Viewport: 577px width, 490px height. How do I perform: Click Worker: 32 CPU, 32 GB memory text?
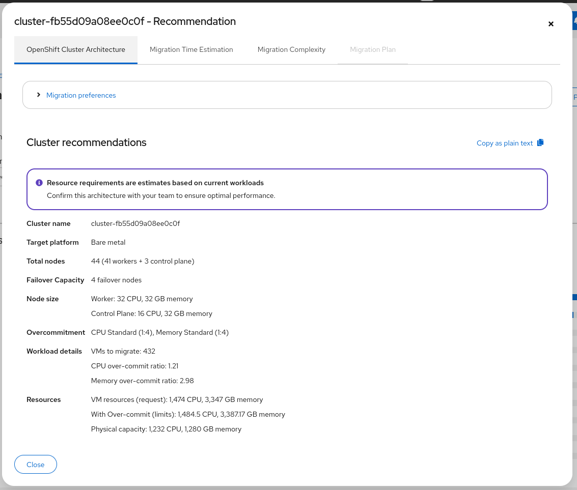pos(142,299)
